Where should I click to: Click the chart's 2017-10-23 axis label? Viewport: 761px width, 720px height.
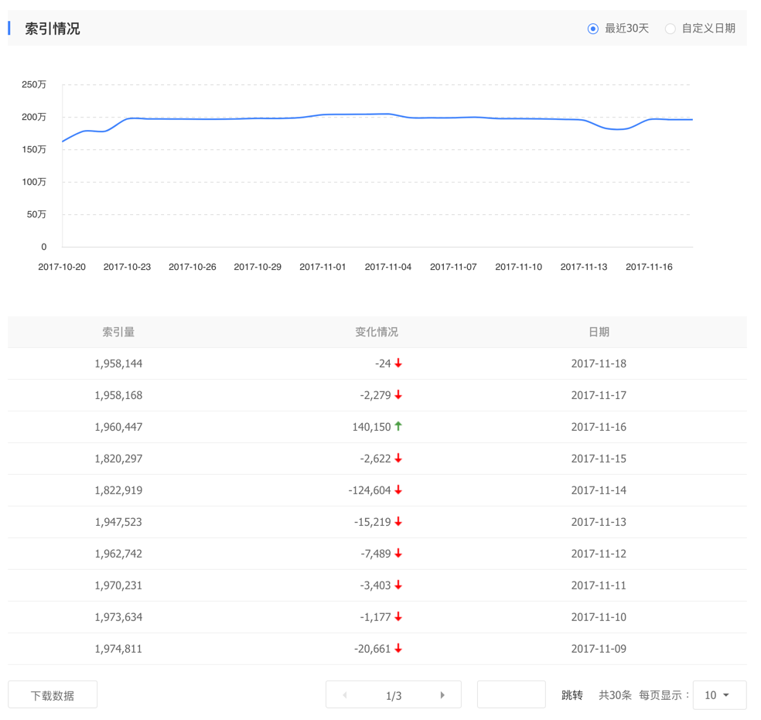(x=127, y=267)
